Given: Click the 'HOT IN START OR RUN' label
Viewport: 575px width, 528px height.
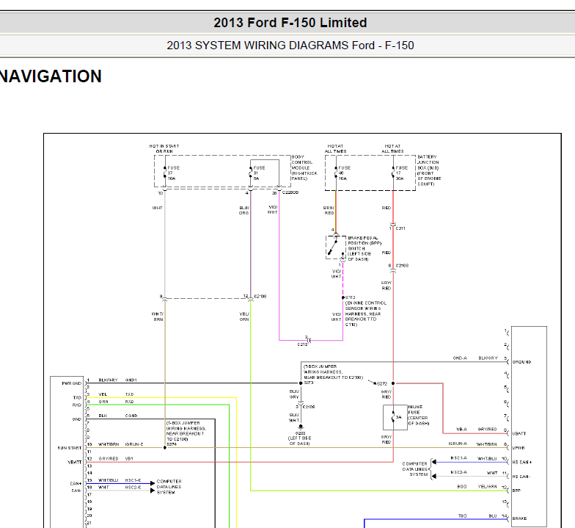Looking at the screenshot, I should (164, 148).
